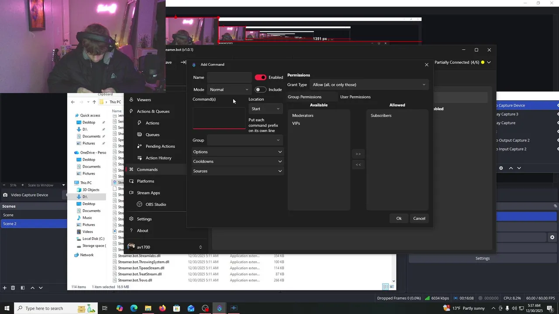This screenshot has width=559, height=314.
Task: Select Streamer.bot.Streamlabs.dll file
Action: tap(139, 256)
